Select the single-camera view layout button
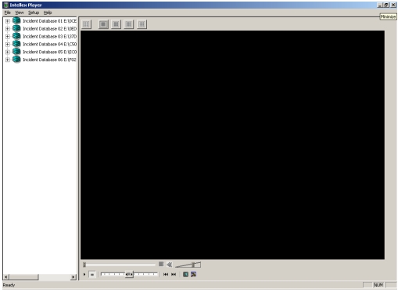This screenshot has width=398, height=292. (x=103, y=24)
